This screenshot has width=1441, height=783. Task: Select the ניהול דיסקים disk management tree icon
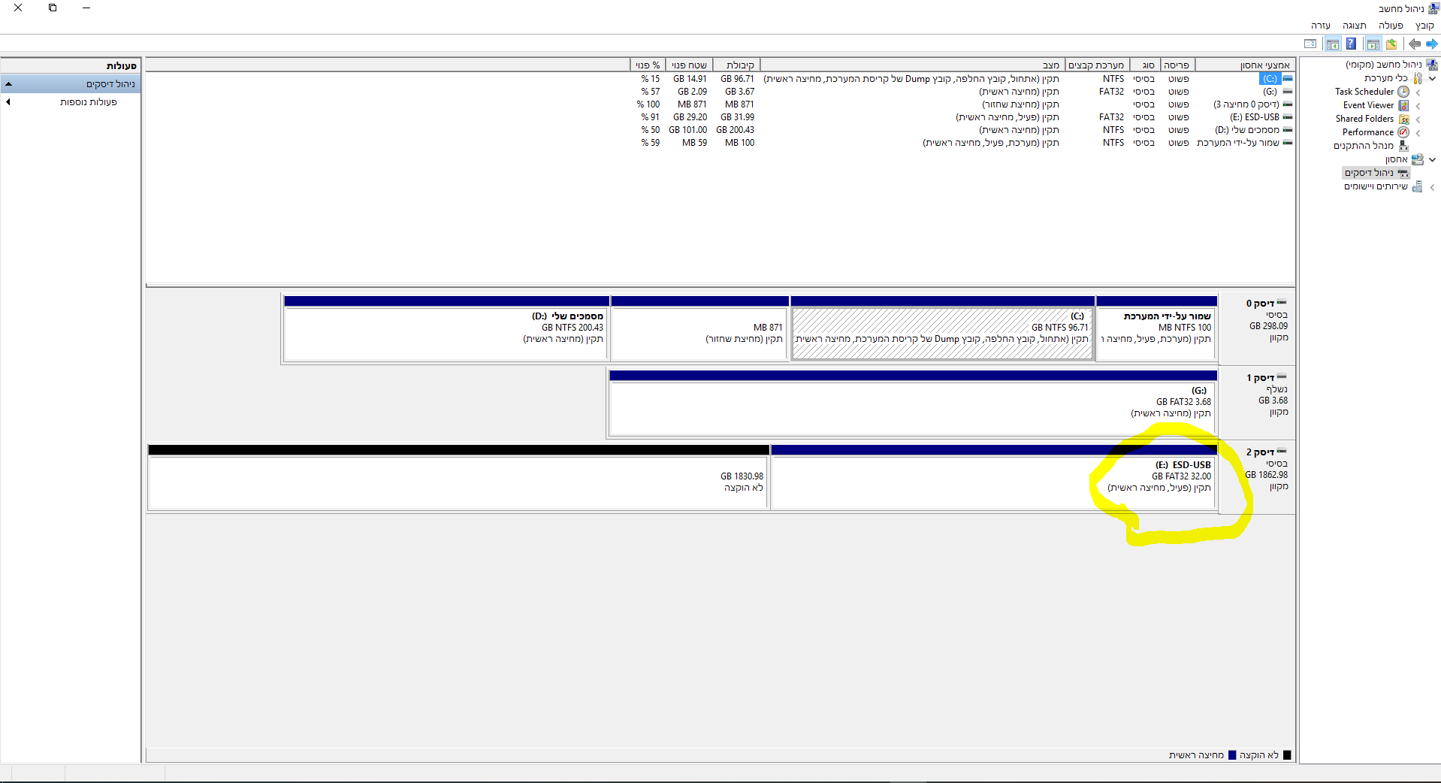point(1403,173)
